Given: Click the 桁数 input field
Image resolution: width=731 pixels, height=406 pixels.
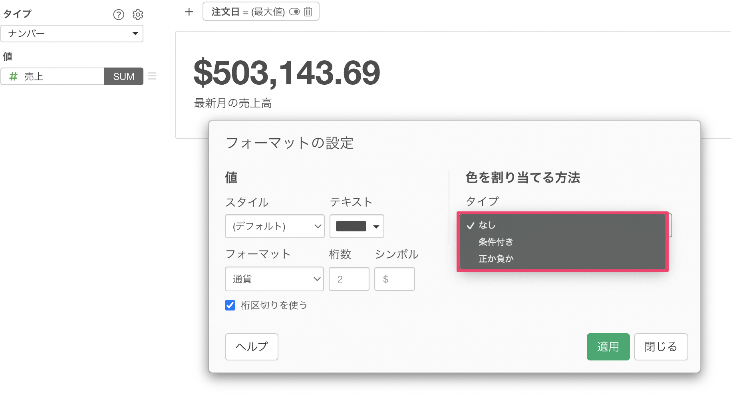Looking at the screenshot, I should tap(349, 279).
